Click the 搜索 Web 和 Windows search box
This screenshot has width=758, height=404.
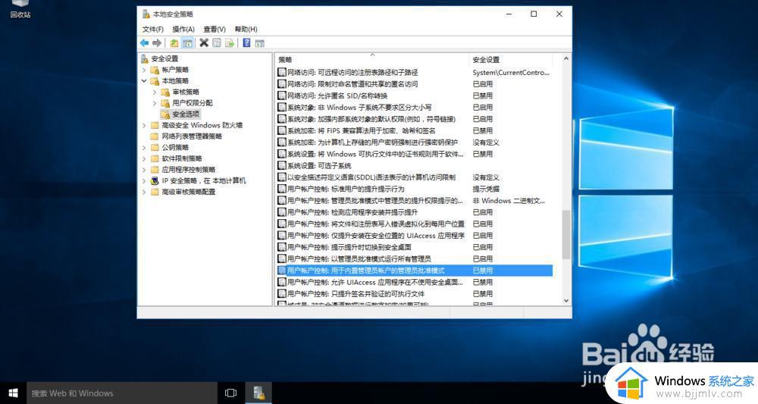pos(121,393)
